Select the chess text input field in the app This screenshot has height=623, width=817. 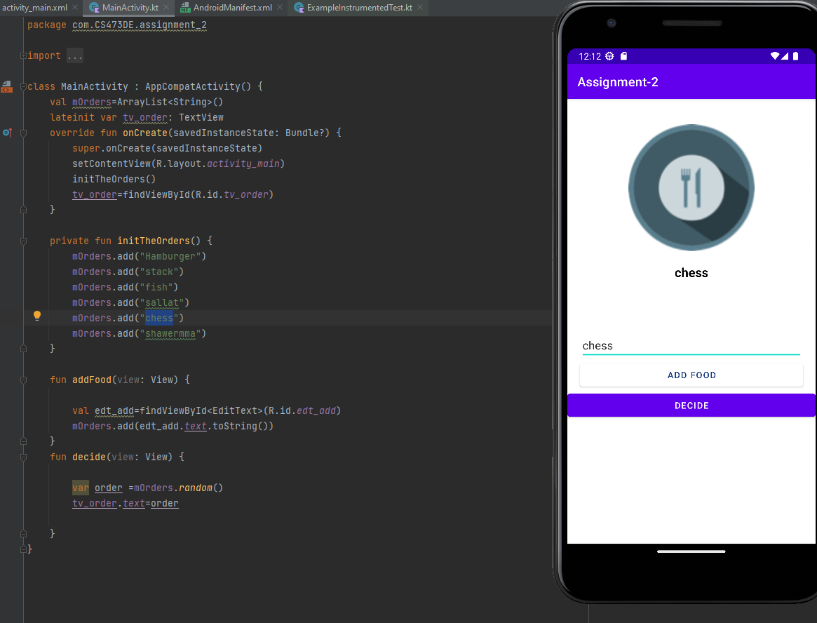(691, 345)
